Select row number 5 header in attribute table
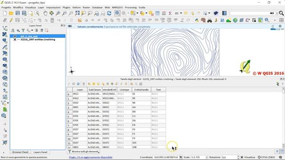285x160 pixels. click(69, 116)
